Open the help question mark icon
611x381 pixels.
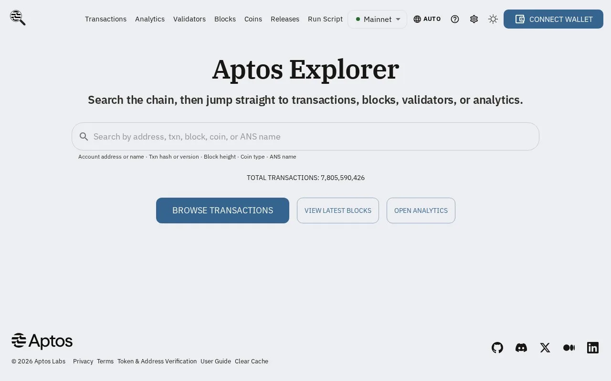[455, 19]
